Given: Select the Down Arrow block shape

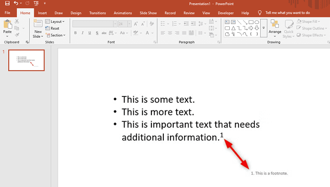Looking at the screenshot, I should tap(257, 28).
